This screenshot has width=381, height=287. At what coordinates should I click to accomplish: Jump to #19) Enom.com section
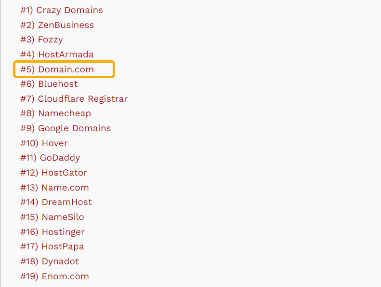pos(55,276)
